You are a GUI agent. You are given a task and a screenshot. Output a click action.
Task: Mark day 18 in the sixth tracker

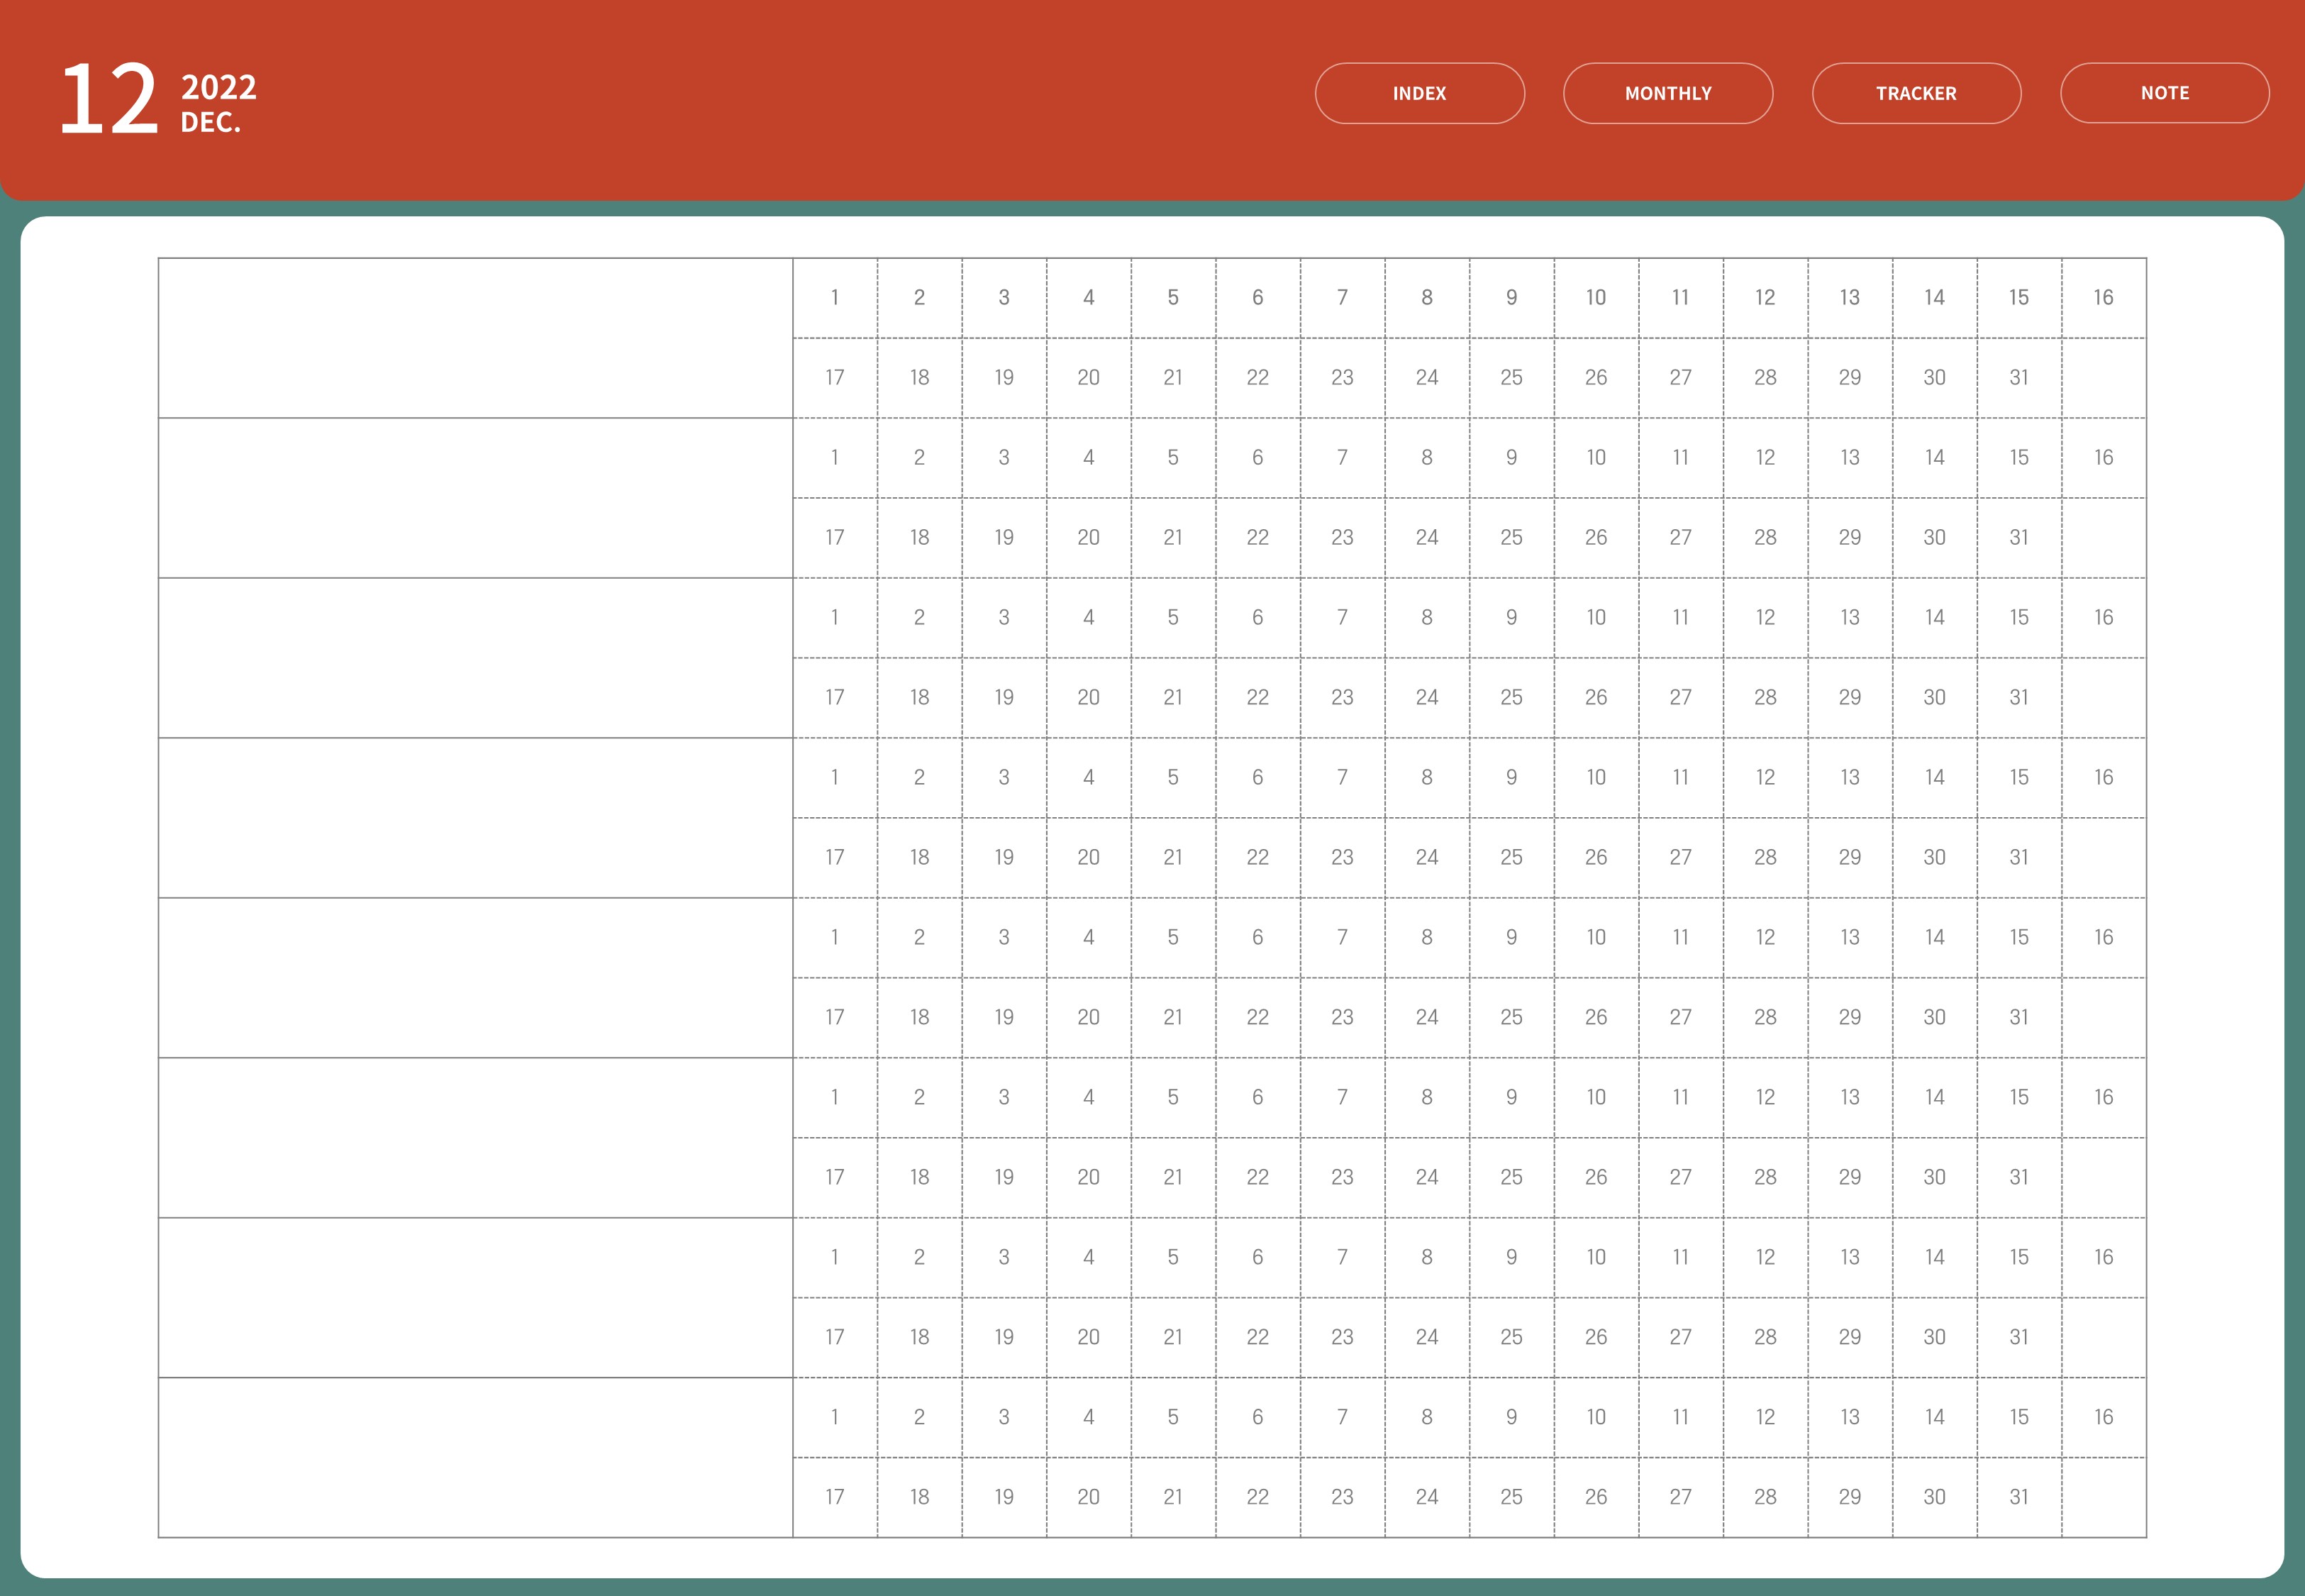pos(920,1178)
